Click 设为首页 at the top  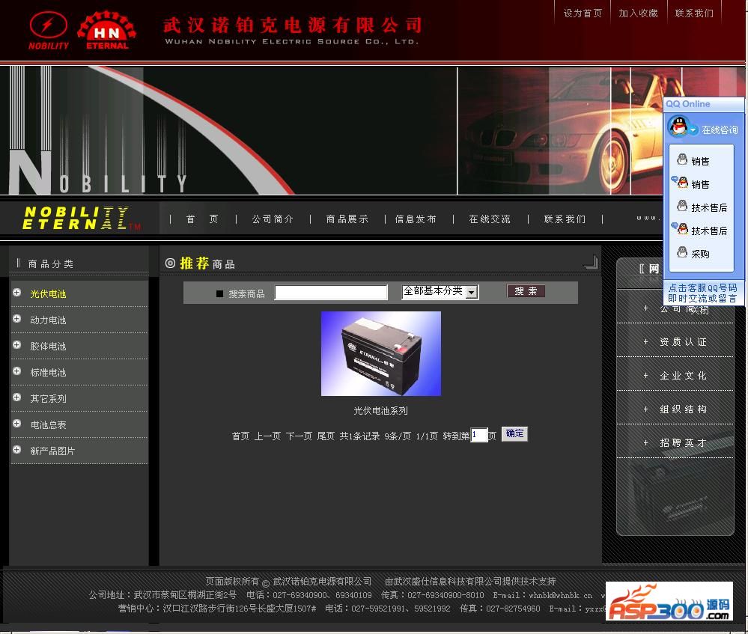click(x=583, y=13)
